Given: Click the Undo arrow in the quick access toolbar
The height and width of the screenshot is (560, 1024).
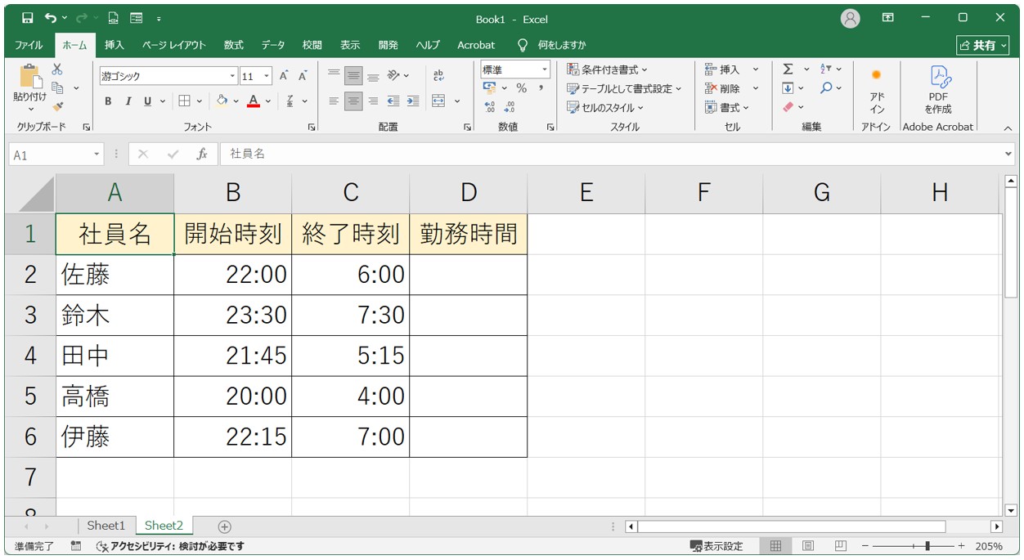Looking at the screenshot, I should 52,18.
